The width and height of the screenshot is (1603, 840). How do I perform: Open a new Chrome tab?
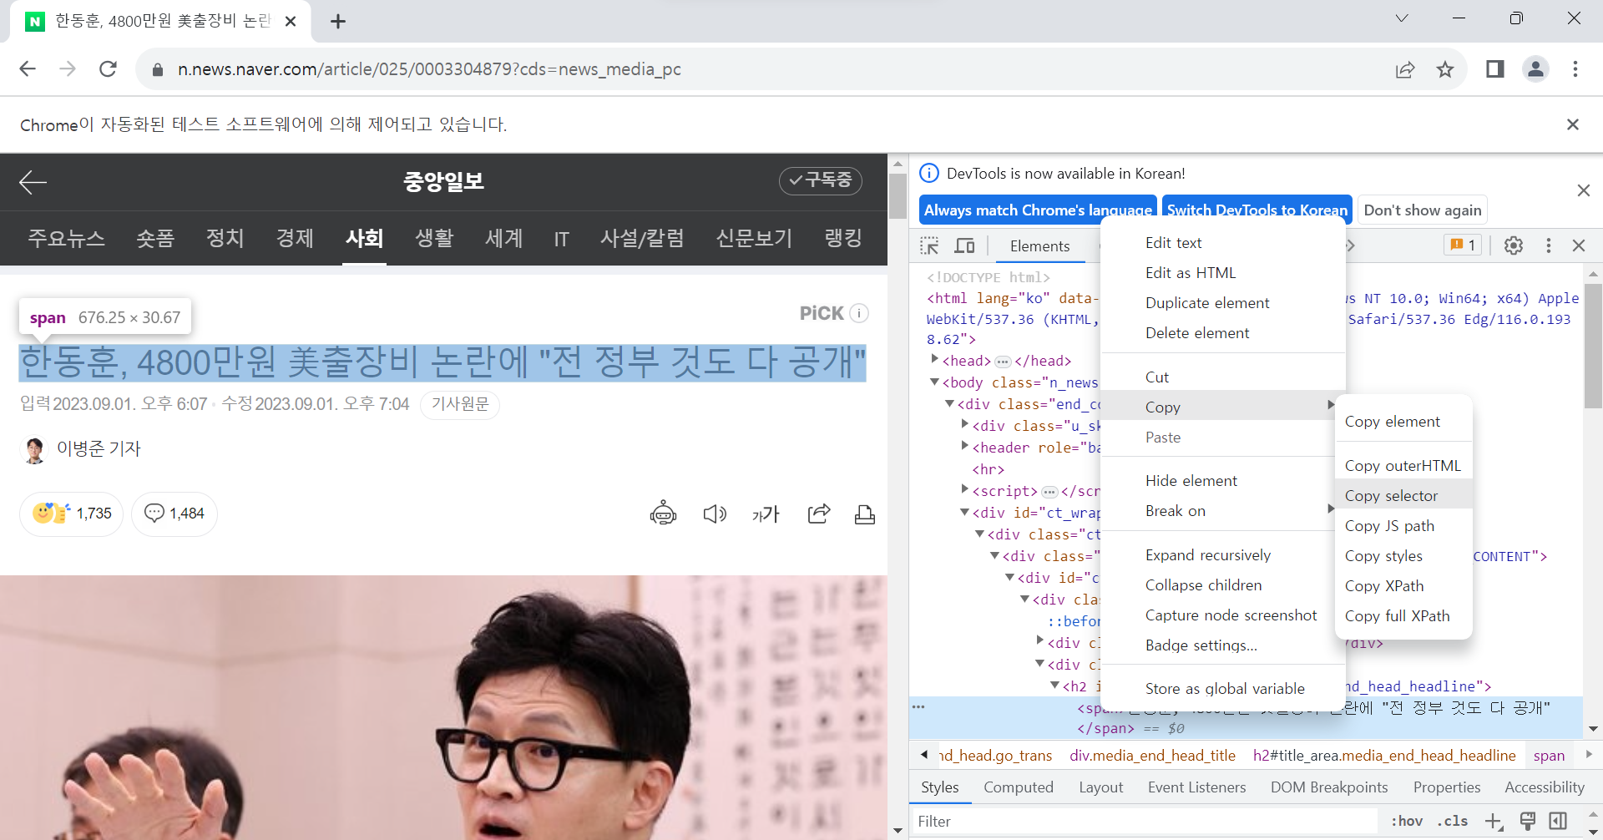coord(338,22)
